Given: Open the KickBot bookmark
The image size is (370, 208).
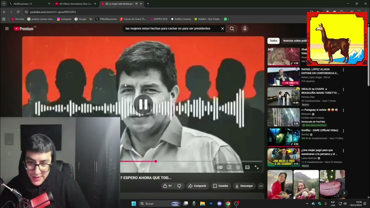Looking at the screenshot, I should (208, 19).
